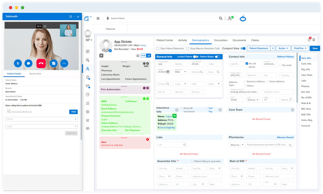This screenshot has width=323, height=194.
Task: Add new insurance with plus icon
Action: [x=220, y=110]
